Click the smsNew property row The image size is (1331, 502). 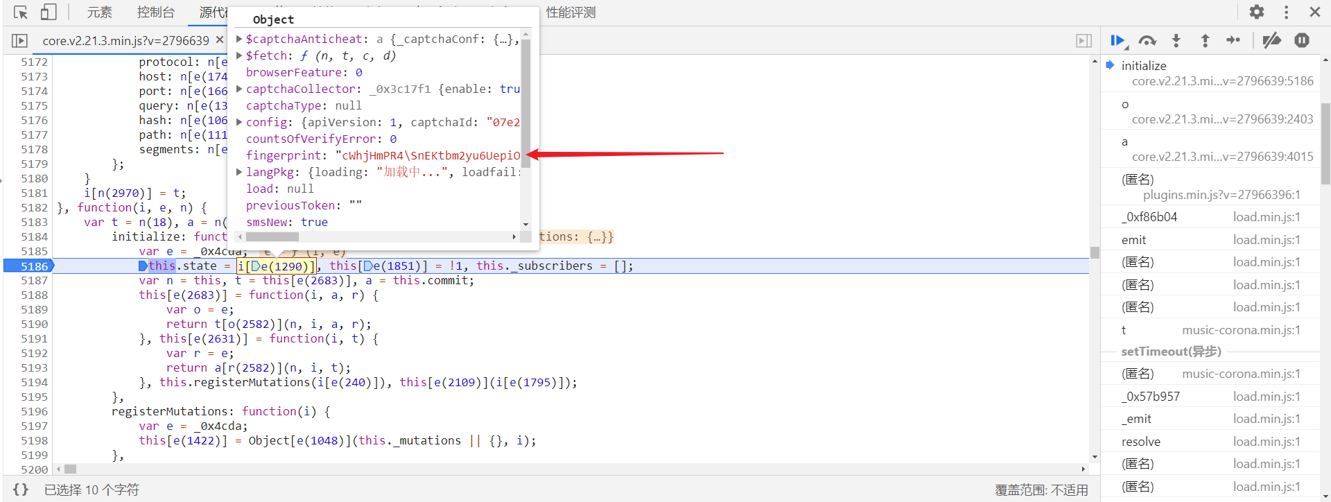(x=286, y=222)
